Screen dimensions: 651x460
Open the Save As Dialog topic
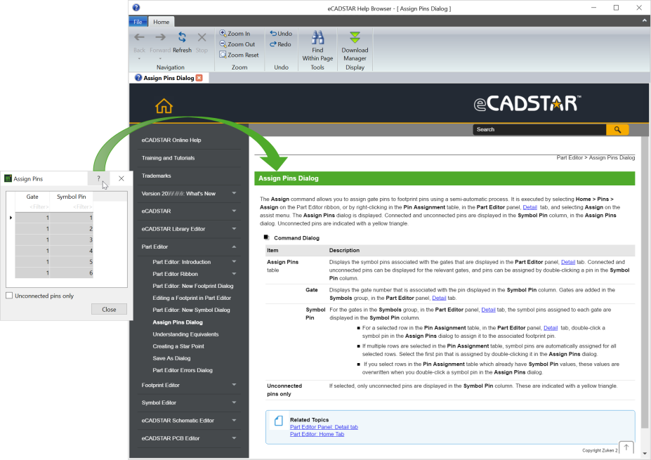(x=171, y=358)
